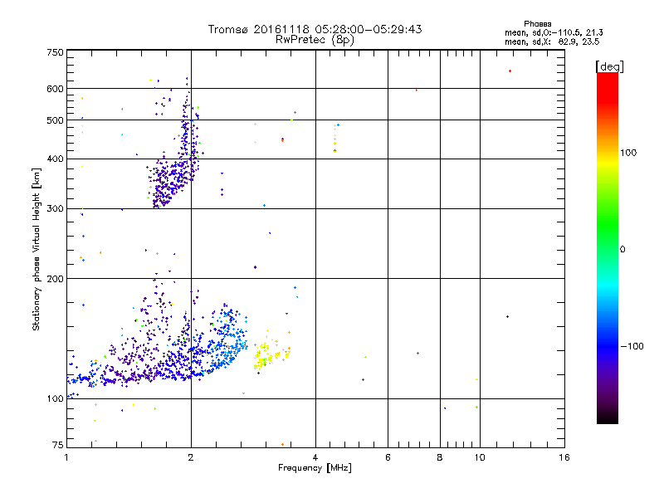Click the "mean, sd,X: 82.9, 23.5" statistic
Image resolution: width=664 pixels, height=498 pixels.
[x=552, y=41]
